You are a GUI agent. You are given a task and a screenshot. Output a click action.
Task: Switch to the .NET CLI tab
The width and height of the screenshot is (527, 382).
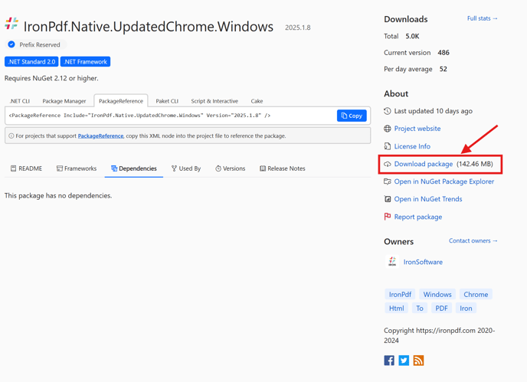20,101
